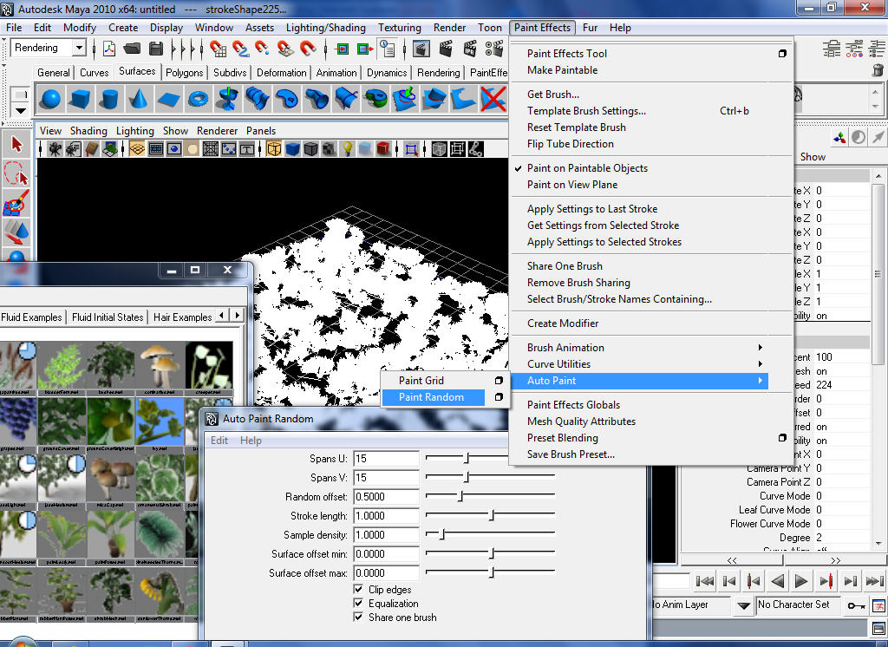
Task: Click Save Brush Preset... entry
Action: pyautogui.click(x=571, y=454)
